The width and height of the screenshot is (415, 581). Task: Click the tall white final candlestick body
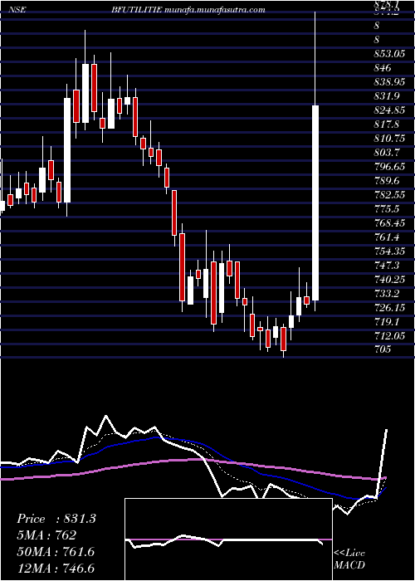pos(315,203)
